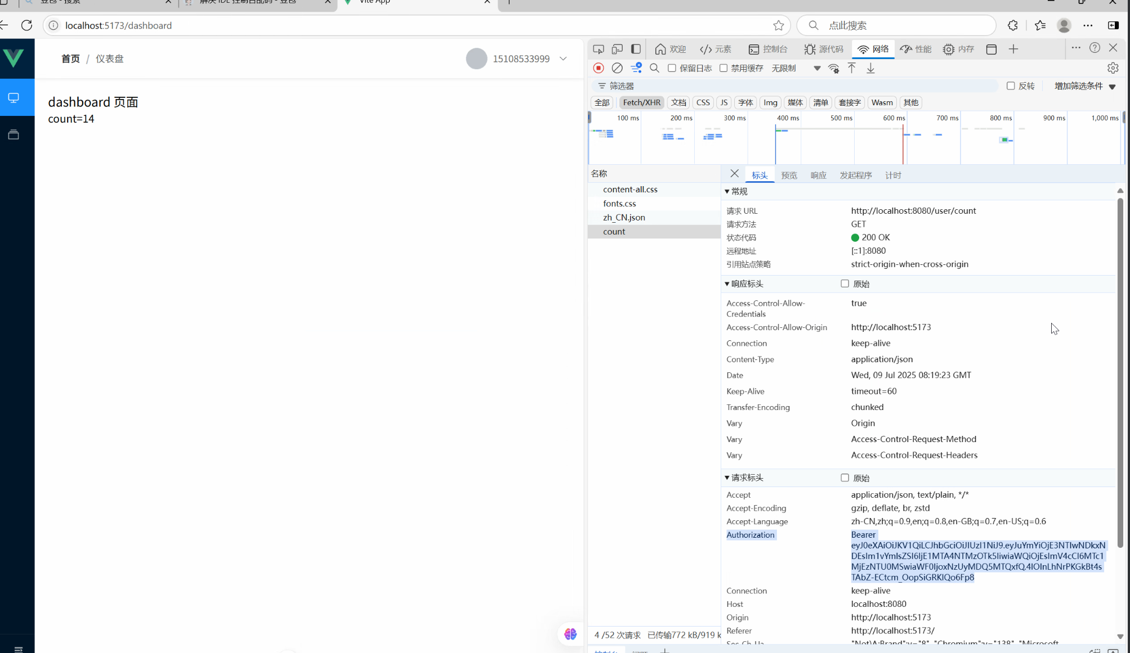
Task: Open the browser extensions puzzle icon
Action: 1012,25
